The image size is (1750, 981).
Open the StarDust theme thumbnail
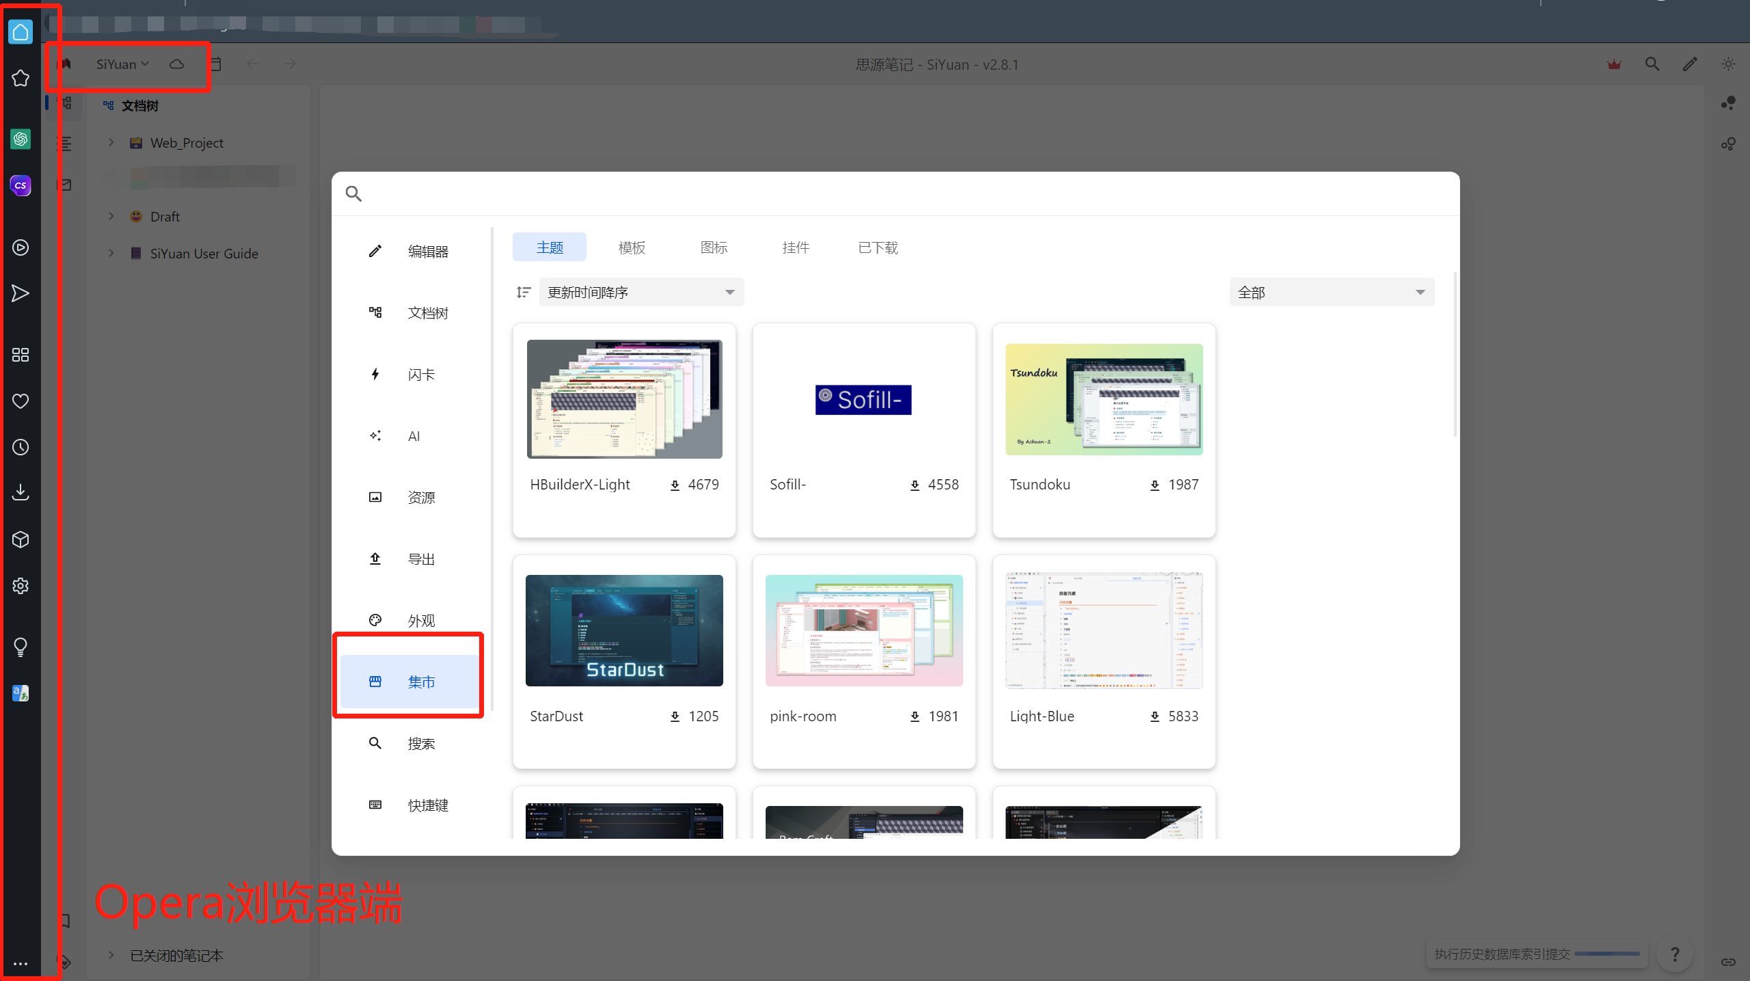coord(623,630)
